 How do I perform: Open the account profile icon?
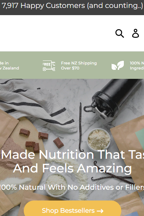click(x=135, y=33)
